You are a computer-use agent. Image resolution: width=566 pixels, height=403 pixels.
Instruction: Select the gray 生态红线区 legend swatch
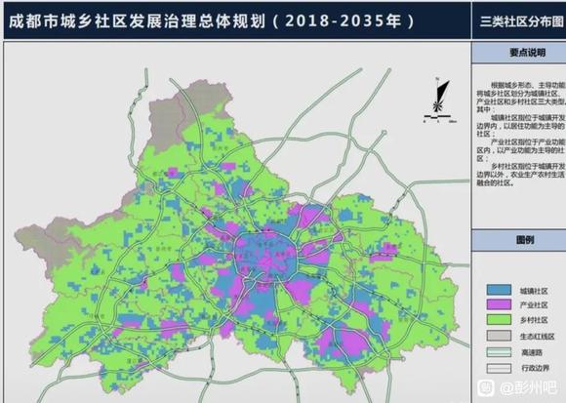499,336
